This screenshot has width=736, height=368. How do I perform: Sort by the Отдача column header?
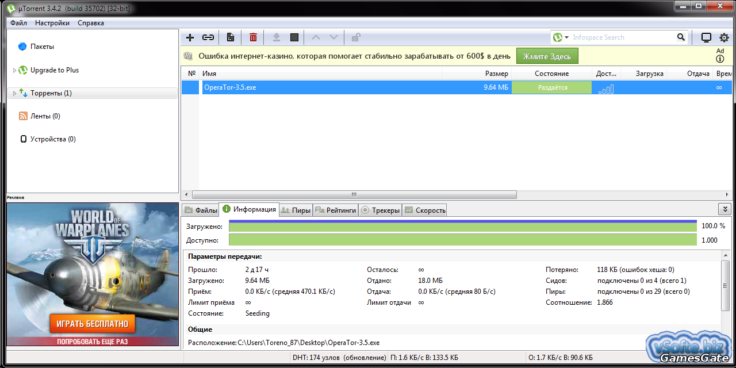(x=689, y=74)
